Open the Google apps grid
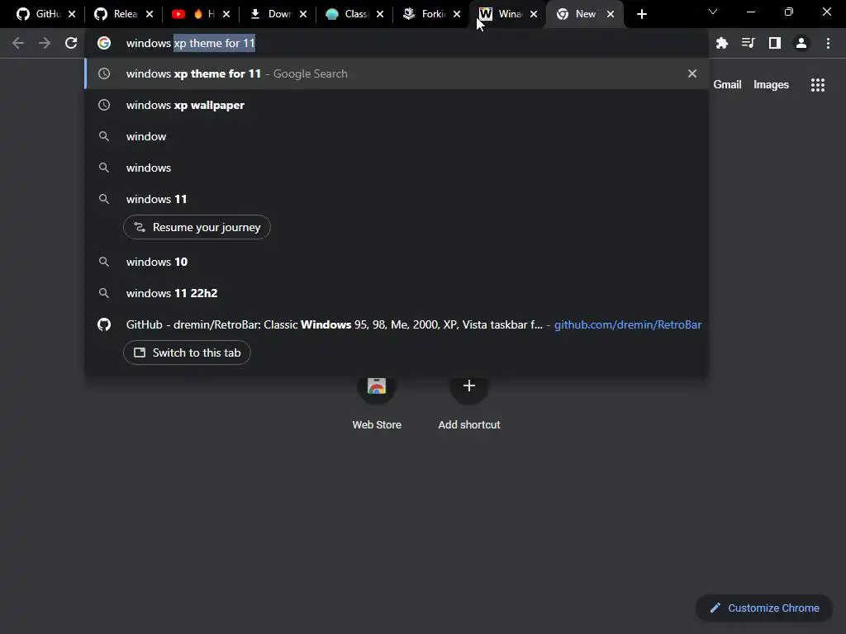Screen dimensions: 846x634 coord(818,85)
